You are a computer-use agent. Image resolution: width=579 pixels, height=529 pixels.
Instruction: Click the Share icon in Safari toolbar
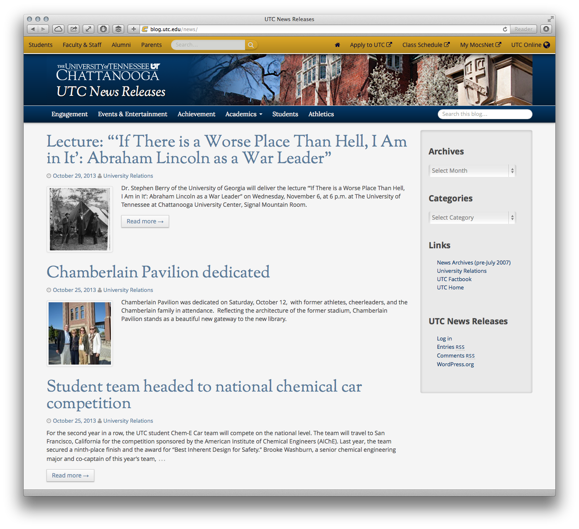tap(74, 29)
